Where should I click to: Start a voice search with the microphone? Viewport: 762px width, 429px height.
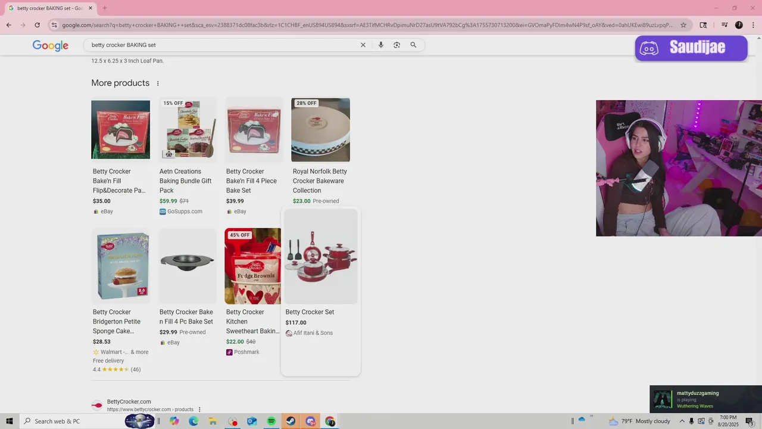coord(381,45)
